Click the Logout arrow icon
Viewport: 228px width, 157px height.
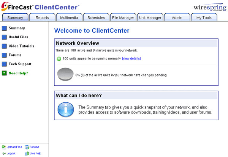4,154
